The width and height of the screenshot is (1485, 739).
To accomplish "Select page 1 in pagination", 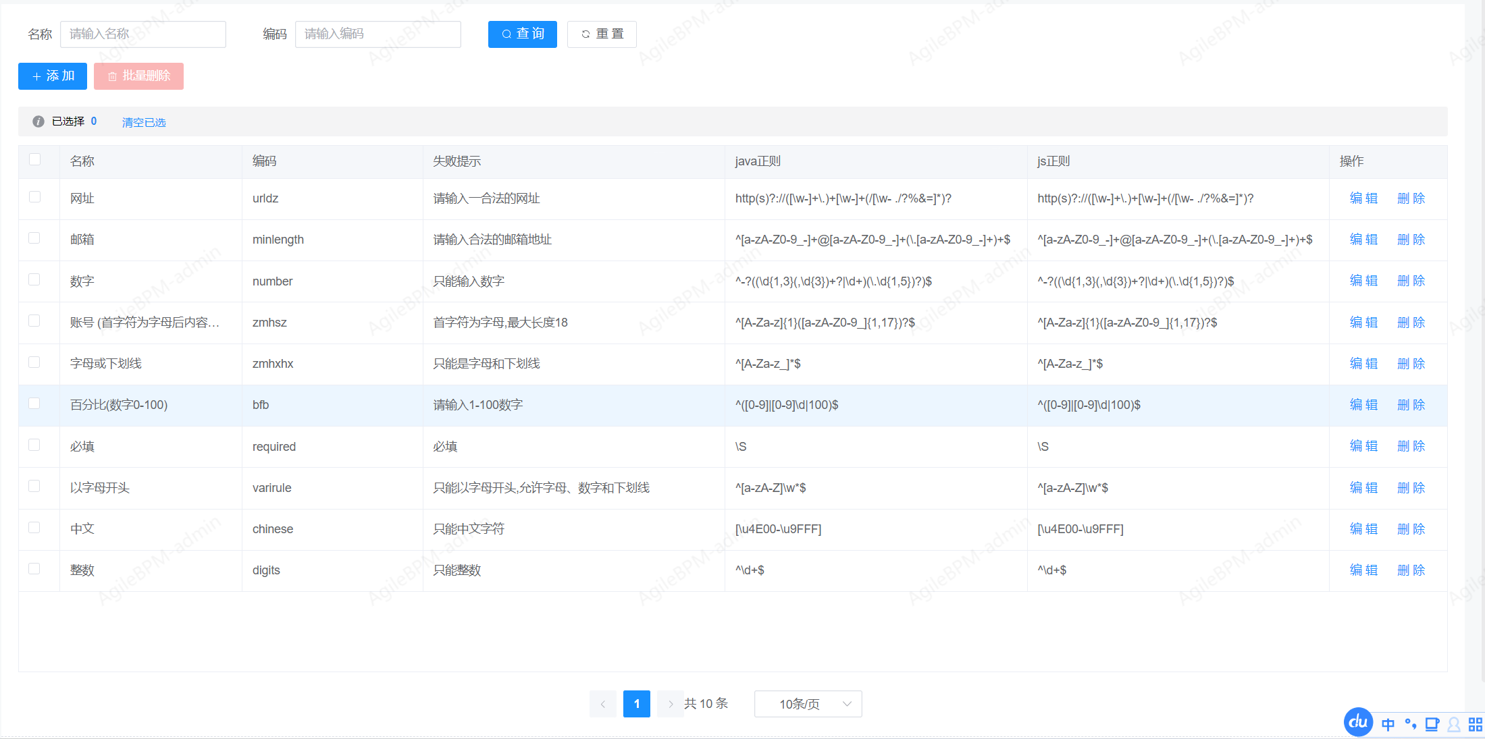I will click(x=637, y=704).
